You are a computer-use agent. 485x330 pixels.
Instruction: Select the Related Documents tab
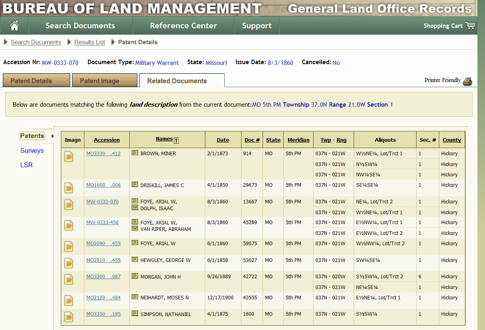point(182,80)
